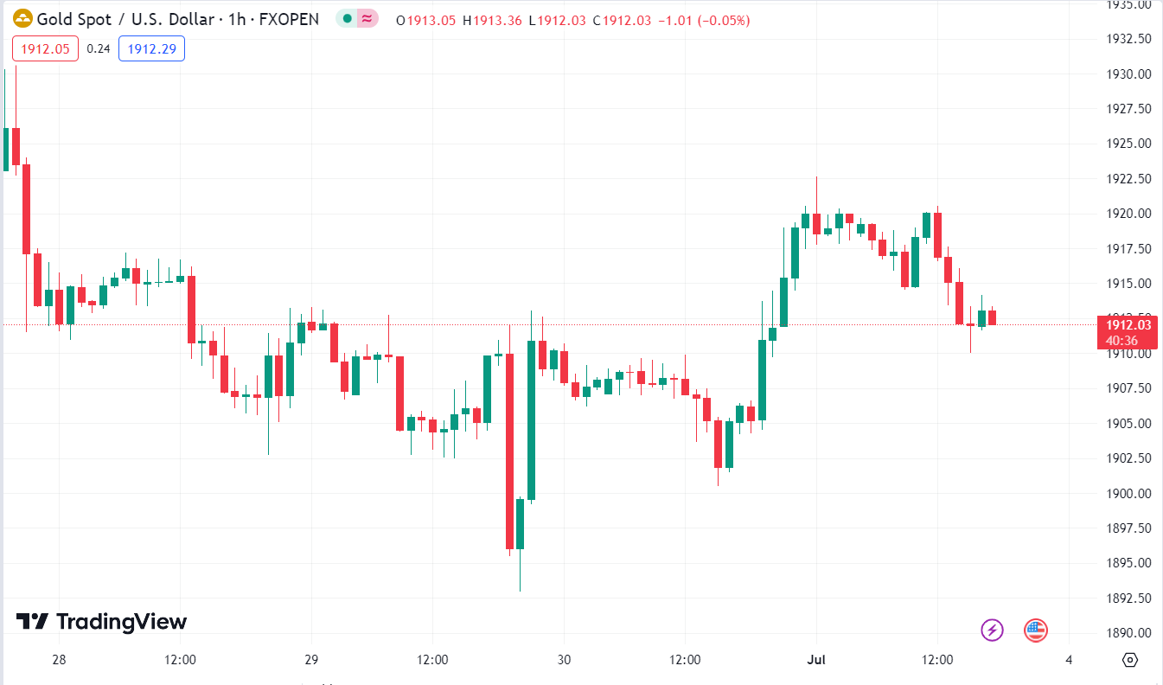Click the green market open status dot
This screenshot has width=1163, height=685.
348,18
